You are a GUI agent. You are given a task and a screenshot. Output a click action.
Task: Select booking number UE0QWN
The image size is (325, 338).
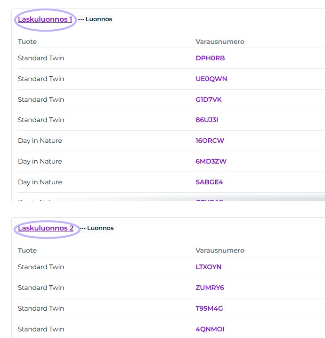point(211,79)
